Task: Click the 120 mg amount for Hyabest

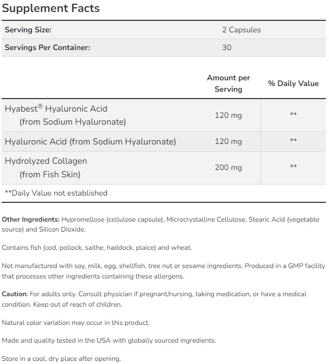Action: pyautogui.click(x=228, y=115)
